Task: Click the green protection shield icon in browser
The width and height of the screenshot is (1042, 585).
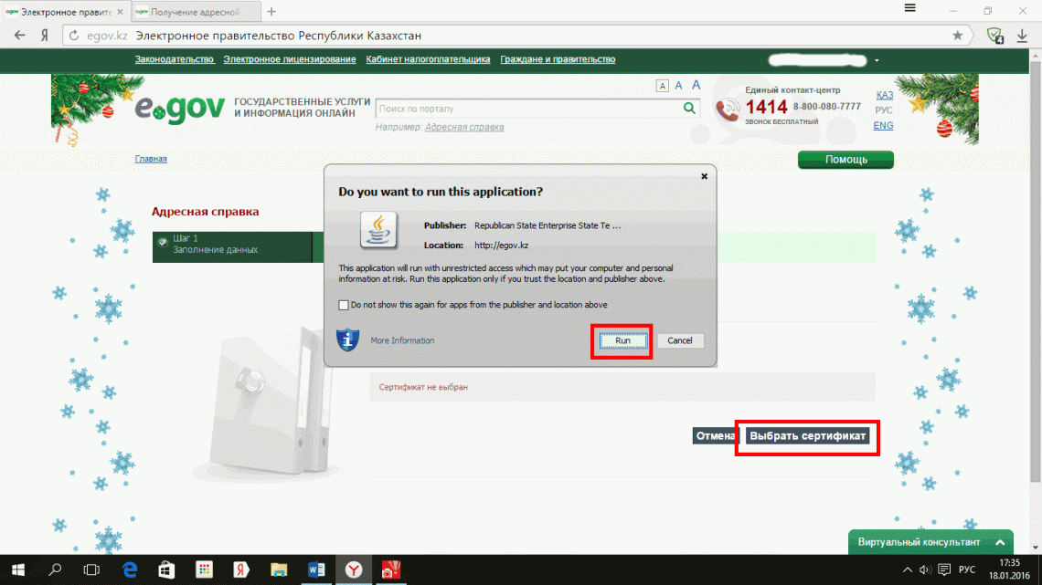Action: click(994, 36)
